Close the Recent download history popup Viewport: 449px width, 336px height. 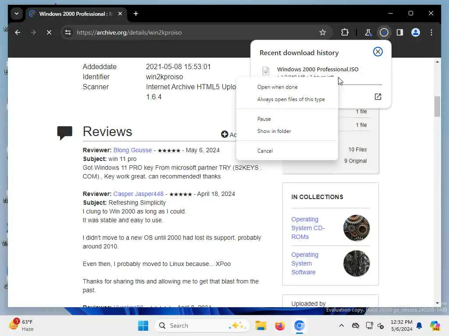pyautogui.click(x=378, y=52)
